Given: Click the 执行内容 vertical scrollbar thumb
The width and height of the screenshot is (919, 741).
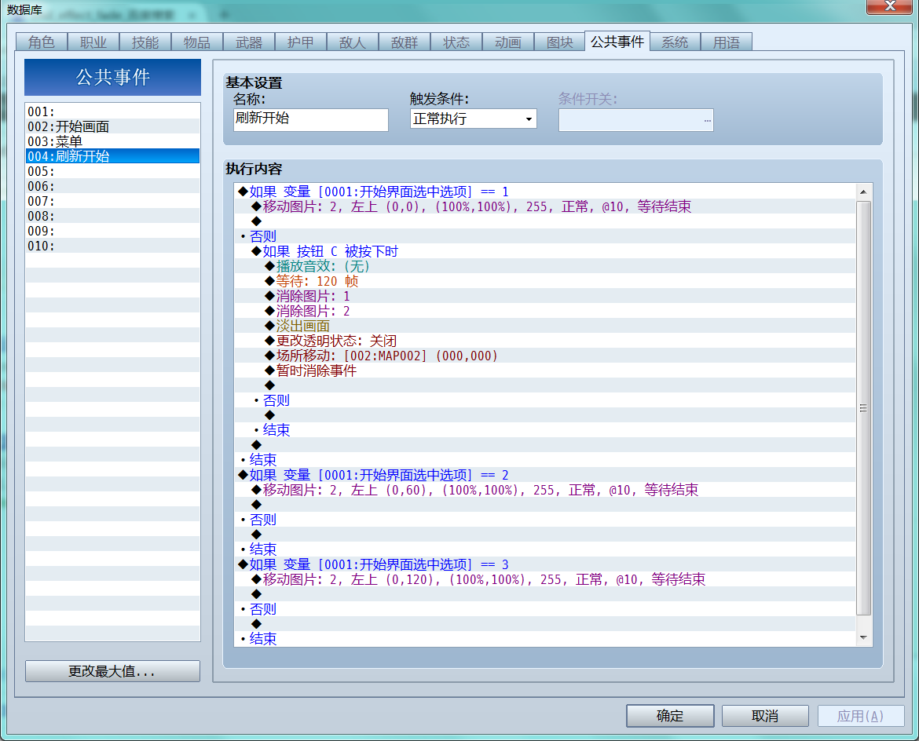Looking at the screenshot, I should pos(863,408).
